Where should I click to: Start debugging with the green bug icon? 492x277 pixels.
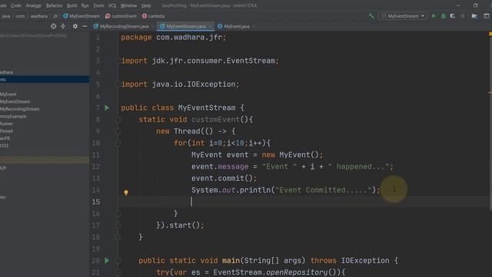point(444,15)
